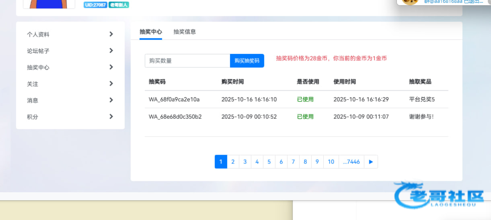Image resolution: width=491 pixels, height=220 pixels.
Task: Click the 老哥新人 user badge
Action: coord(119,5)
